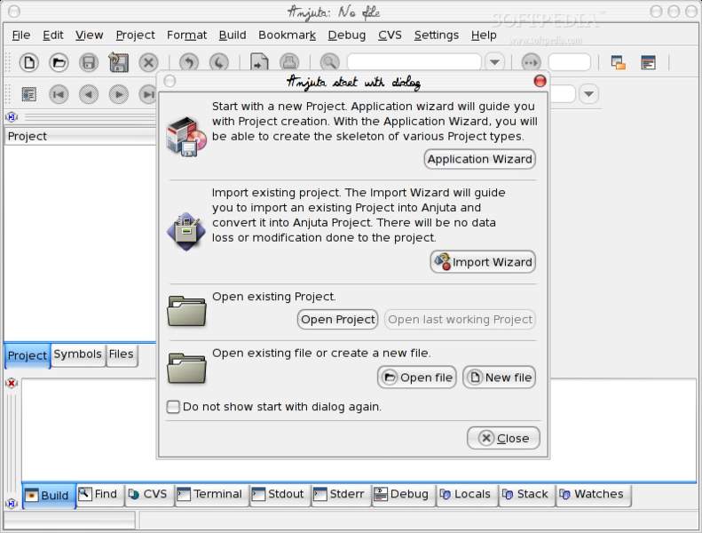Click the Save As floppy toolbar icon
This screenshot has height=533, width=702.
[x=119, y=62]
